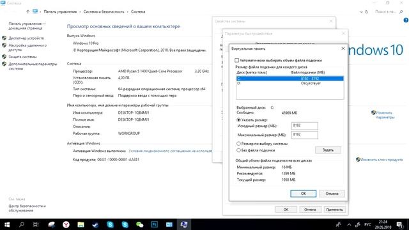Click the control panel address bar icon
409x230 pixels.
click(x=35, y=11)
